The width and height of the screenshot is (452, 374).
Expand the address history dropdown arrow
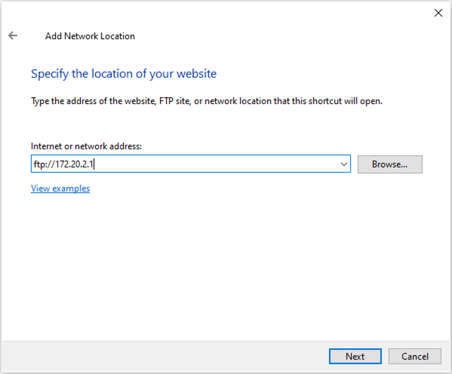(x=344, y=164)
